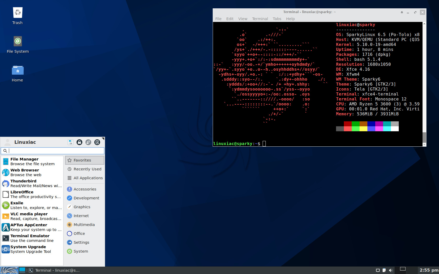Open the Development category
Viewport: 439px width, 274px height.
tap(85, 198)
